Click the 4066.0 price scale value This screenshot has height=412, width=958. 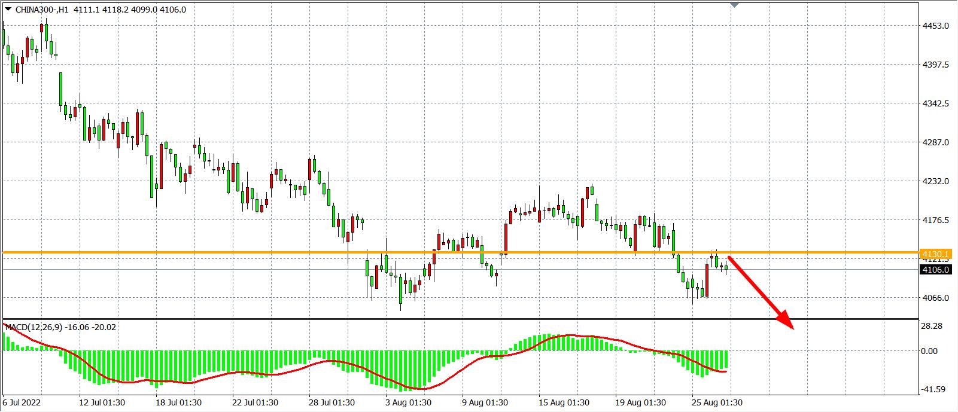click(x=936, y=298)
